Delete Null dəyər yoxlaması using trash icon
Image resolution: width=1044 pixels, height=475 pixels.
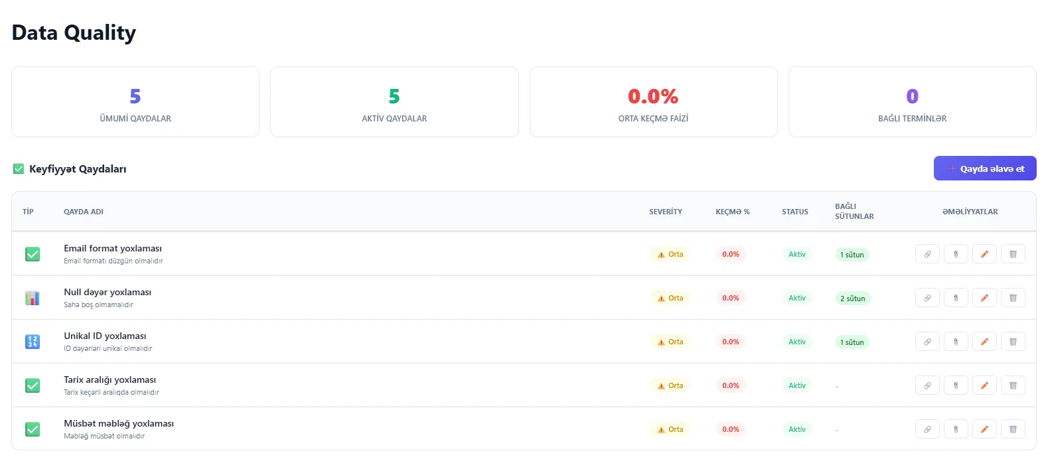tap(1013, 298)
